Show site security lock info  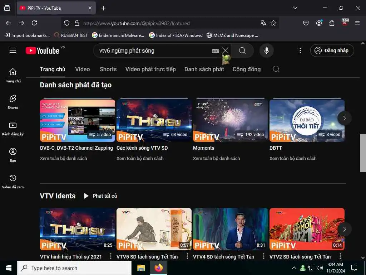click(x=77, y=23)
